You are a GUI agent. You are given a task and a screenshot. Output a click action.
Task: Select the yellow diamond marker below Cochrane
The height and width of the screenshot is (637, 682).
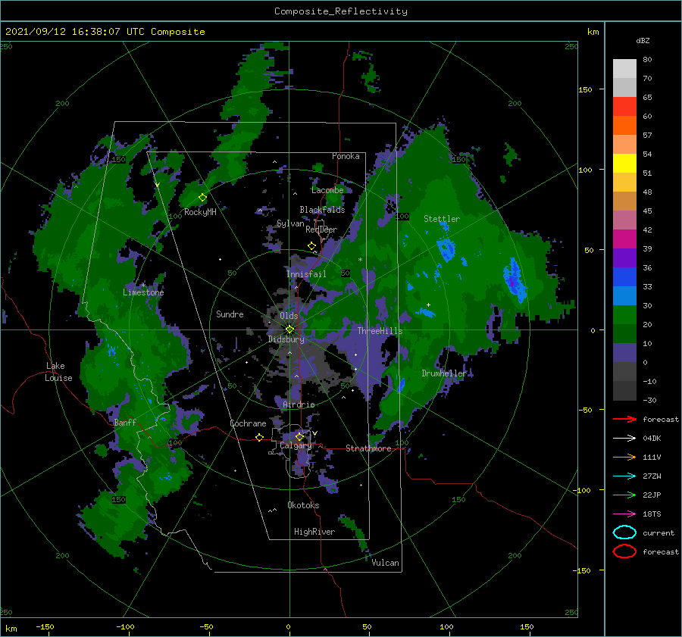pos(259,437)
